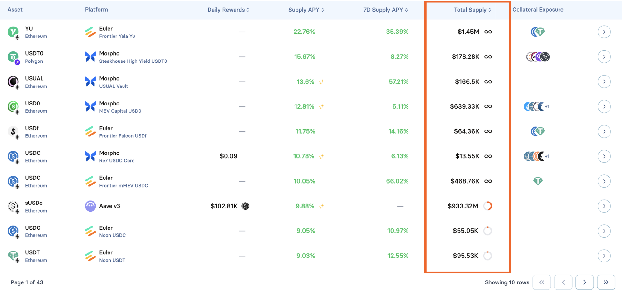
Task: Sort table by Daily Rewards column
Action: tap(228, 10)
